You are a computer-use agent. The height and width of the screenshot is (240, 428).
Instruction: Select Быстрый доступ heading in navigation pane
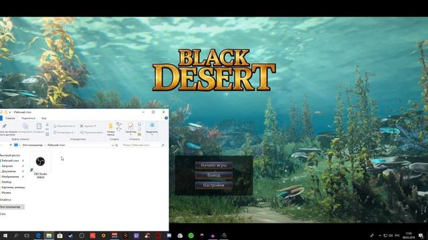[x=10, y=155]
